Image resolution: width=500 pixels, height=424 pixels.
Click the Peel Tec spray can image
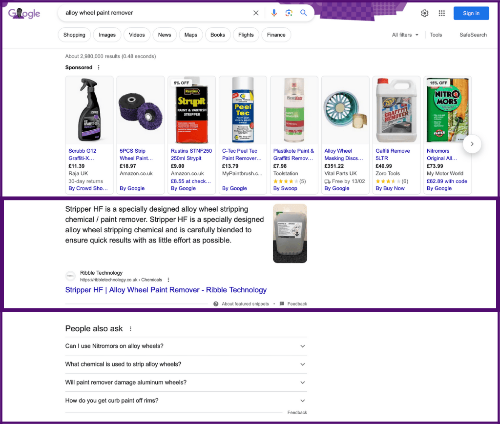click(243, 110)
